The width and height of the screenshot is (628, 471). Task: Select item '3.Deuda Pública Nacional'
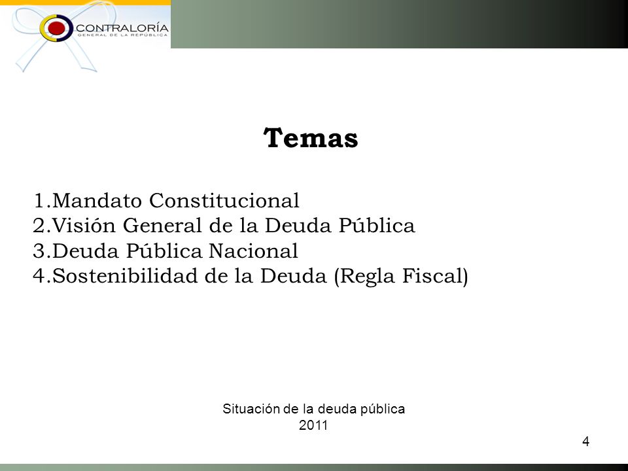click(x=166, y=251)
